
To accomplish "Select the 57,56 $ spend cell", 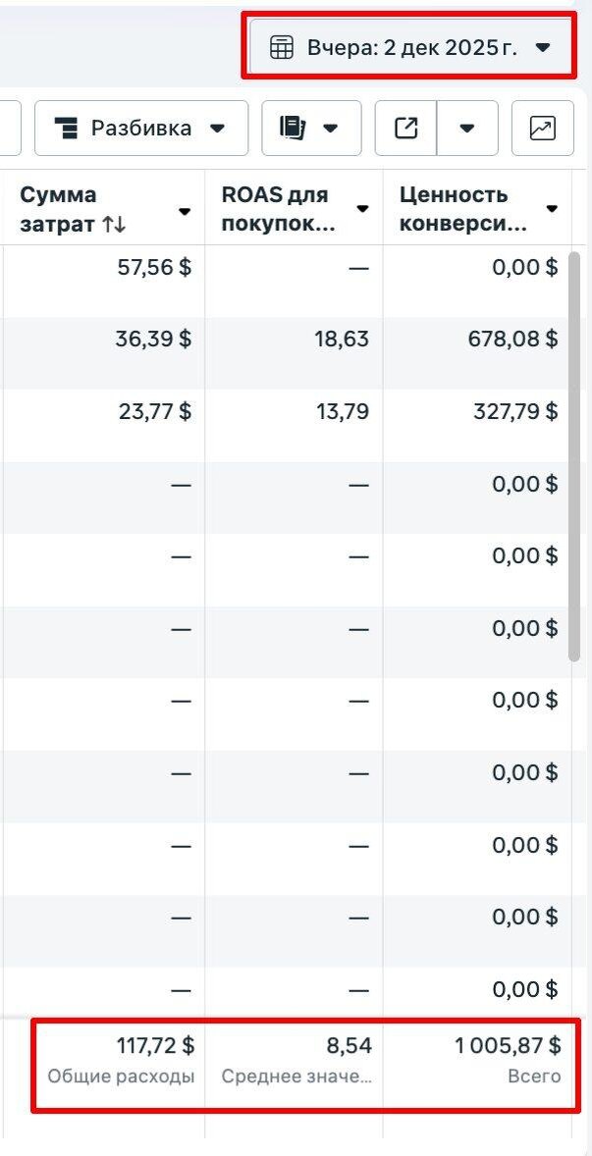I will (153, 267).
